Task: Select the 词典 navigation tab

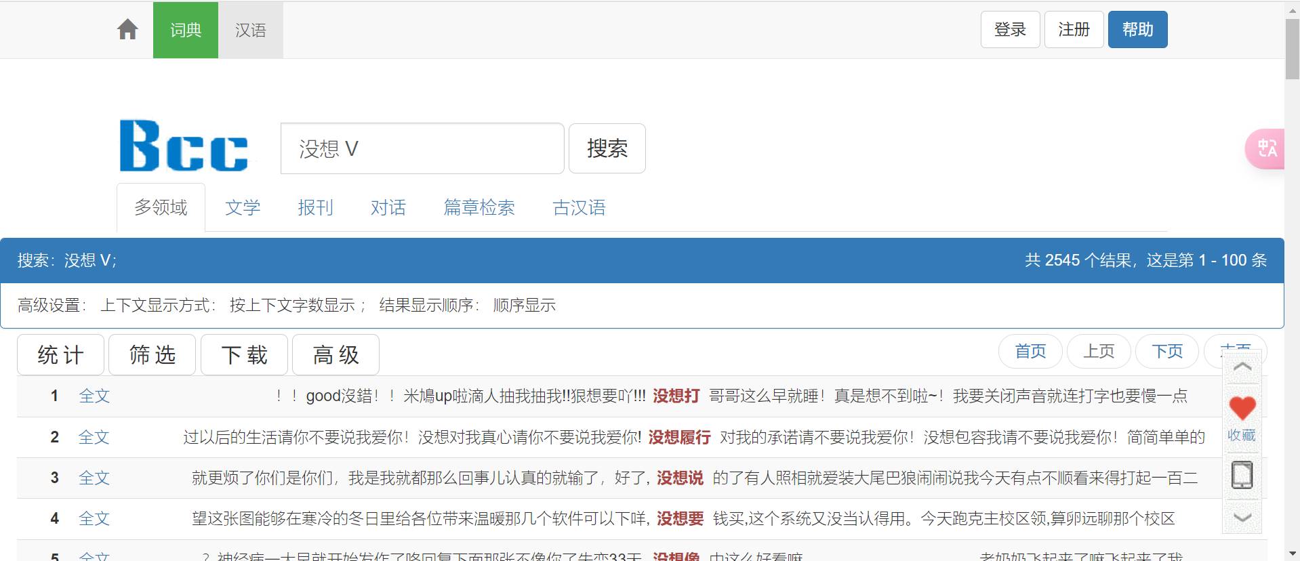Action: [186, 30]
